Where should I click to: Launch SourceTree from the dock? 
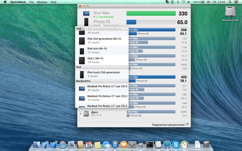(167, 145)
